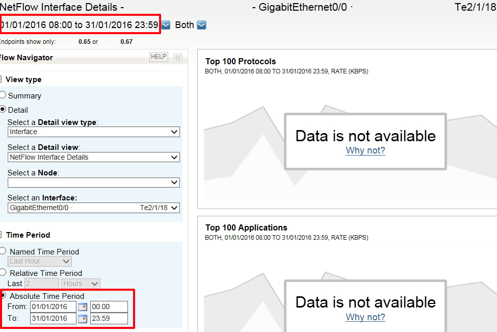Open the Hours unit dropdown

pyautogui.click(x=80, y=284)
